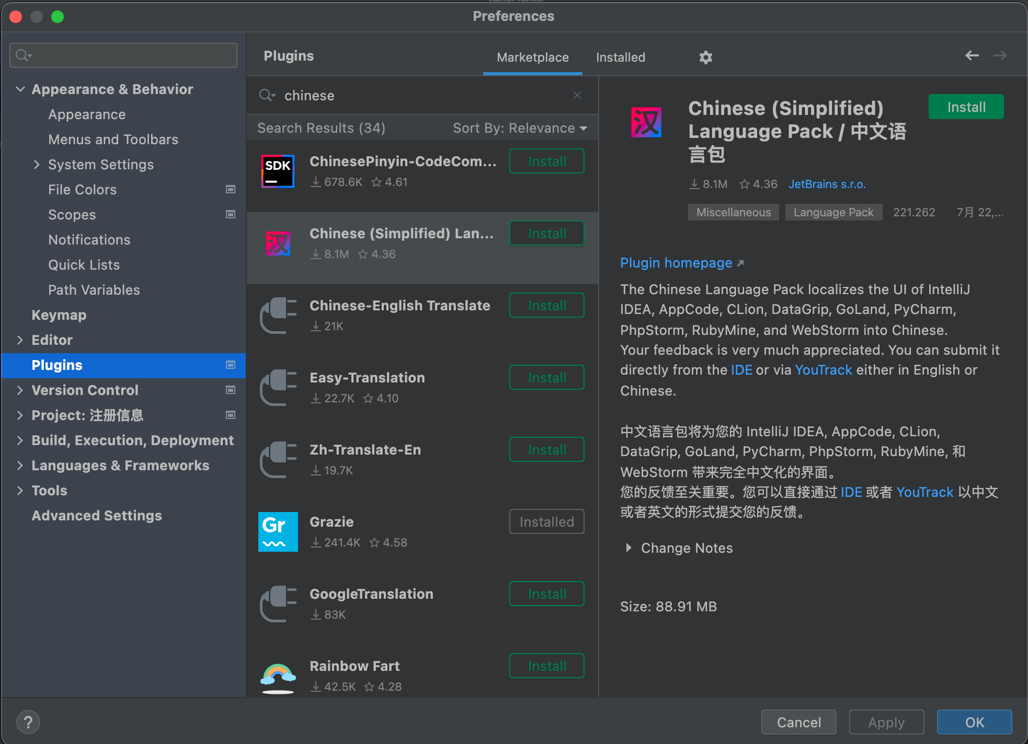
Task: Open the Plugin homepage link
Action: [x=676, y=263]
